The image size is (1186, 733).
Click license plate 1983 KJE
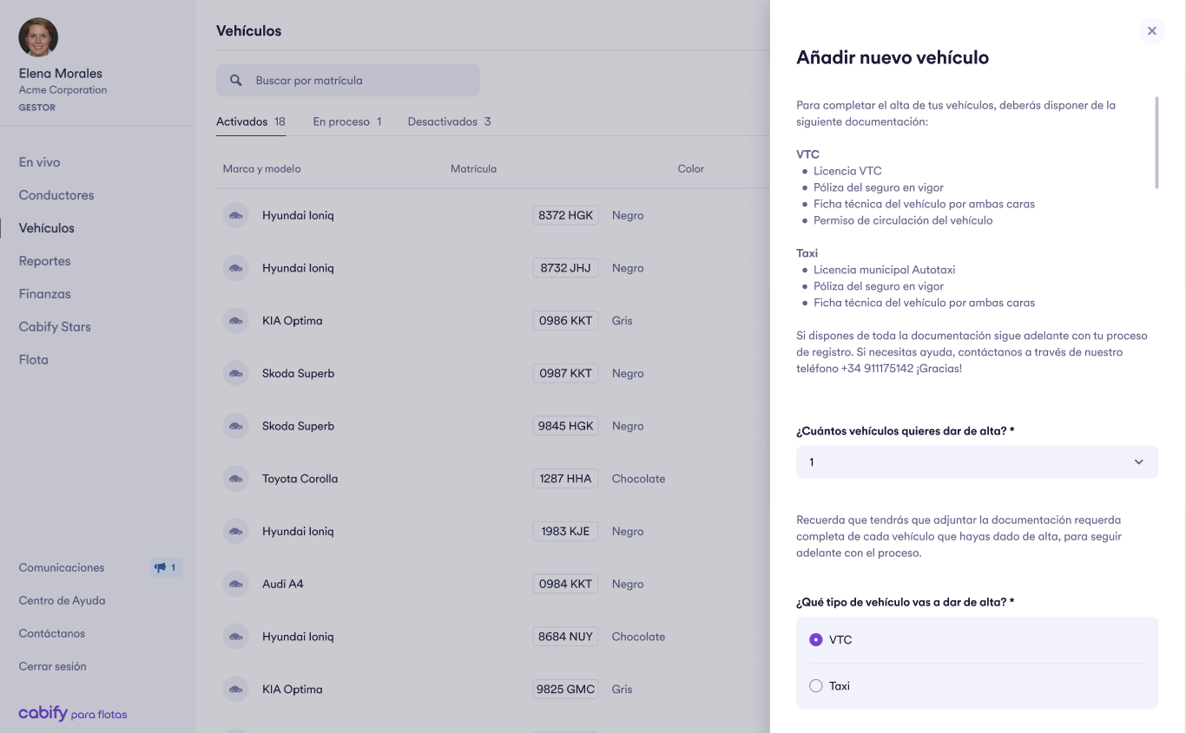(x=566, y=532)
